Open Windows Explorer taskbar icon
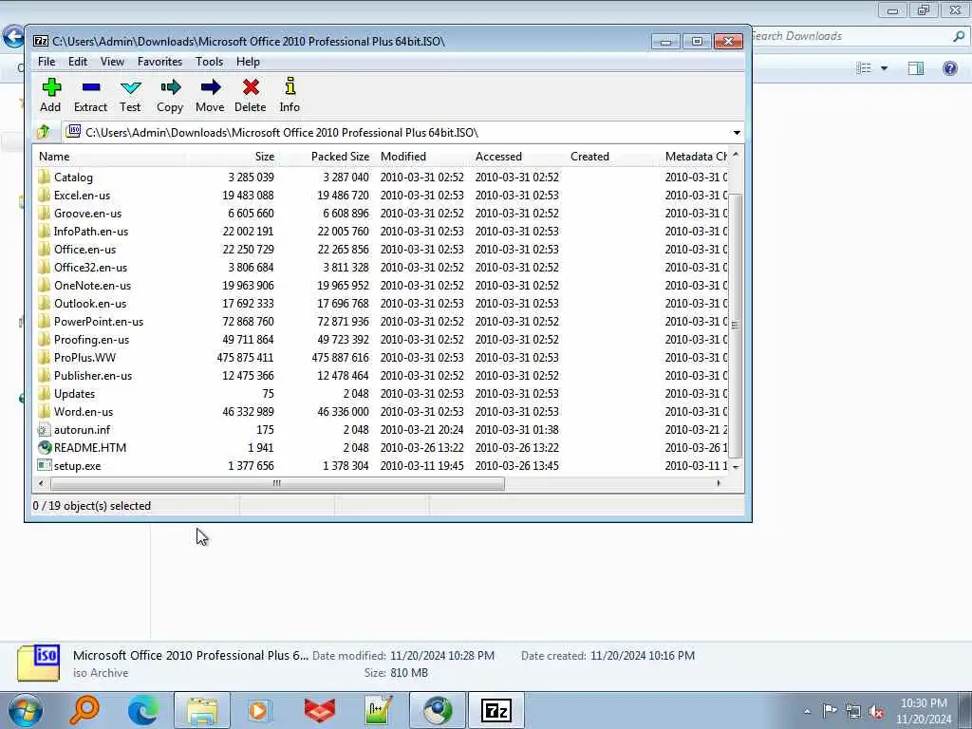The width and height of the screenshot is (972, 729). 202,710
